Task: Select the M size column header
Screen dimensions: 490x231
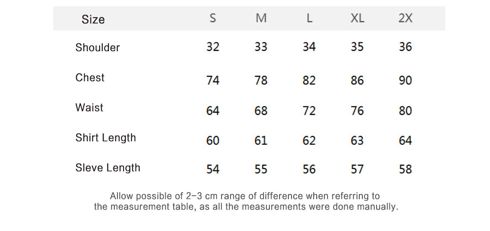Action: coord(261,18)
